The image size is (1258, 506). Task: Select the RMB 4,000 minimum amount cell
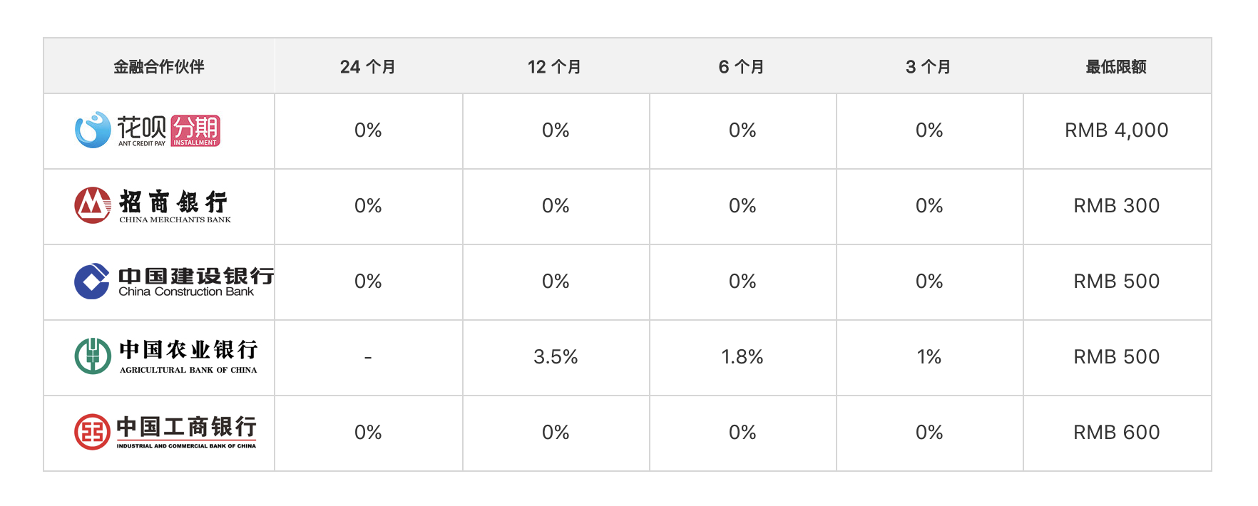coord(1117,130)
